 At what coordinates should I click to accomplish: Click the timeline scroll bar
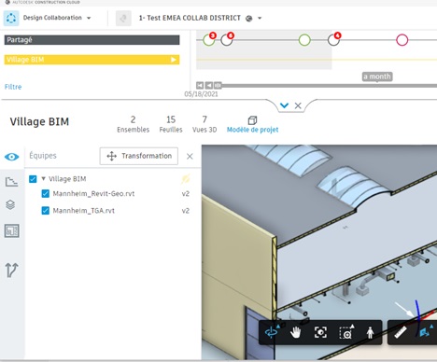330,86
